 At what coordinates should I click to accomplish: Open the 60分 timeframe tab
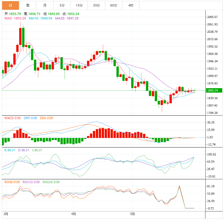(x=113, y=5)
